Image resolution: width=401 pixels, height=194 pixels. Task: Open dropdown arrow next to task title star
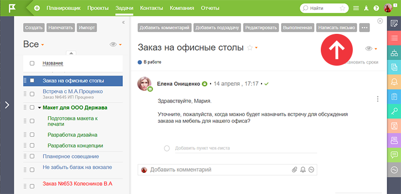click(256, 48)
